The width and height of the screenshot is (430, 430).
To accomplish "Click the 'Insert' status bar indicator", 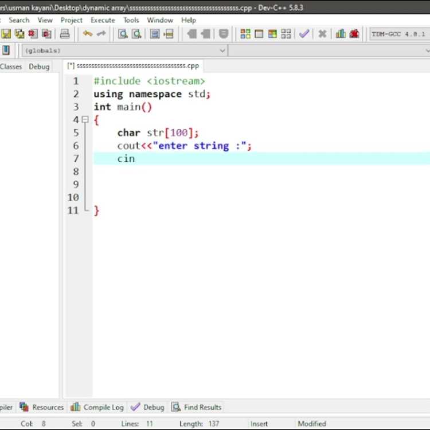I will 259,424.
